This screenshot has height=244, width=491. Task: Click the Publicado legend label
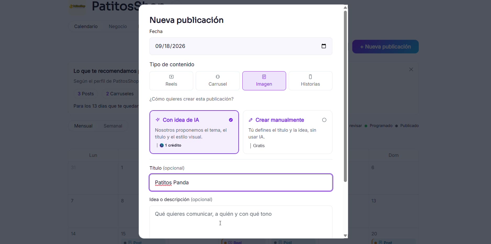(x=409, y=126)
